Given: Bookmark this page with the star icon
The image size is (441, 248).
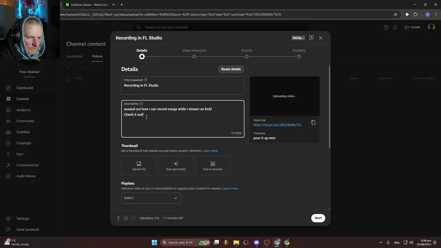Looking at the screenshot, I should click(x=396, y=14).
